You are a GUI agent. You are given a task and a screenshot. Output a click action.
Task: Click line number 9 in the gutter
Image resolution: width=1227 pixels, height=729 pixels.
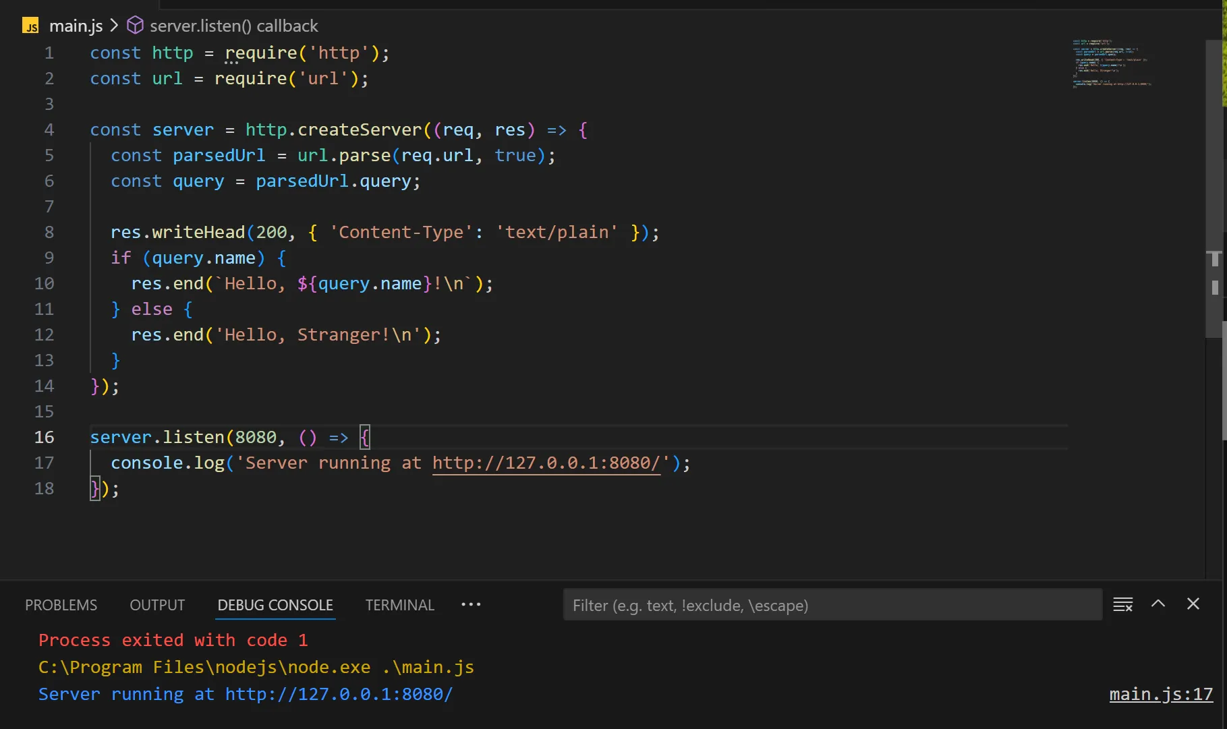pos(49,258)
